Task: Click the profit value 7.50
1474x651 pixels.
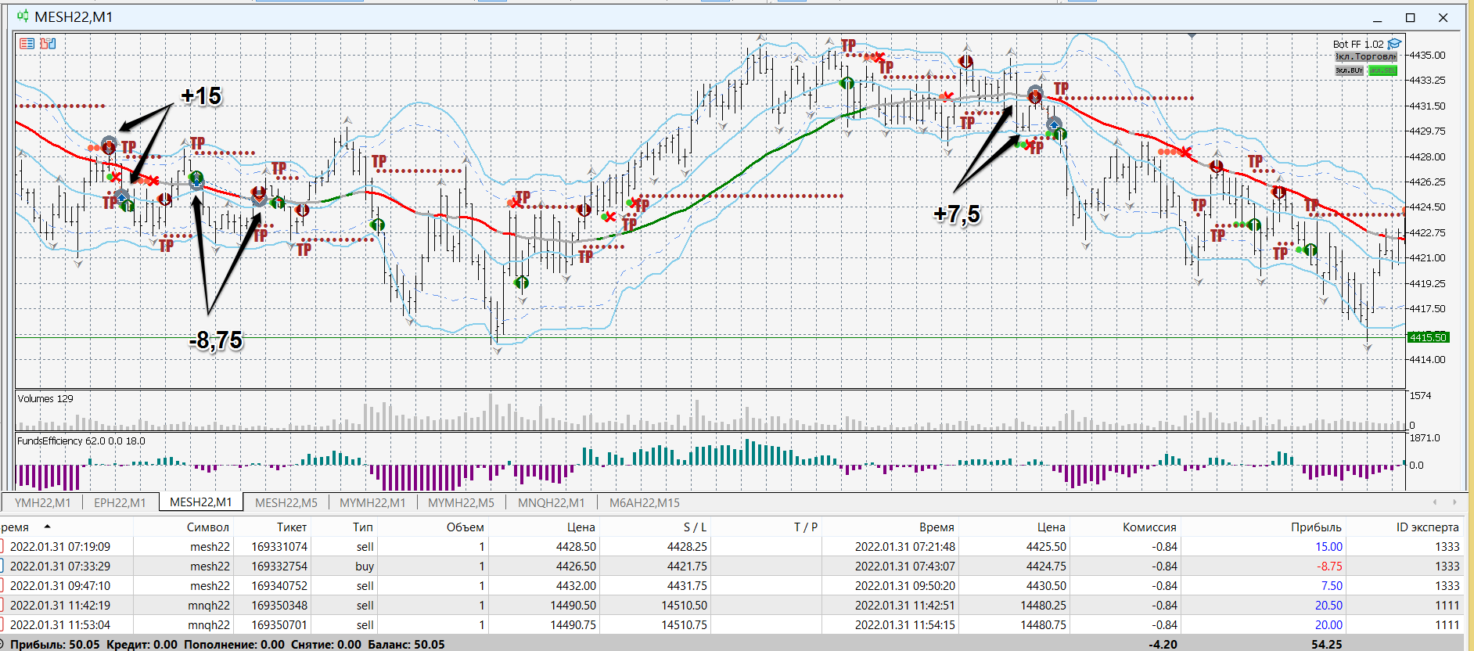Action: pyautogui.click(x=1332, y=585)
